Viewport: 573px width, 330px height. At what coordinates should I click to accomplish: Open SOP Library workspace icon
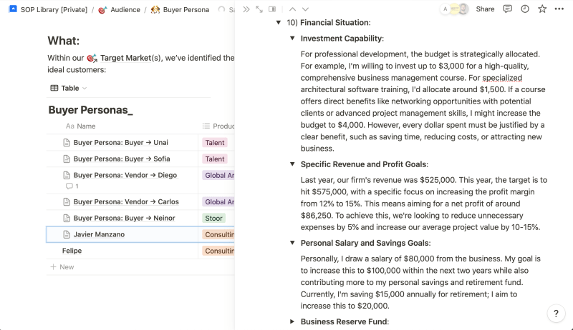click(13, 9)
